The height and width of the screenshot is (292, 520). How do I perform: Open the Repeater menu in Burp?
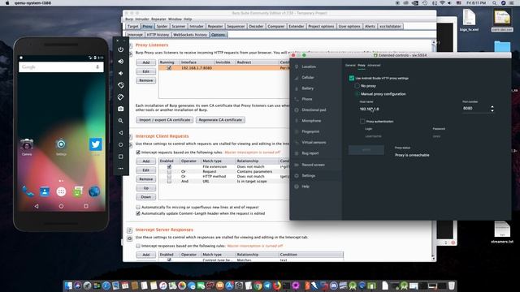(x=158, y=19)
